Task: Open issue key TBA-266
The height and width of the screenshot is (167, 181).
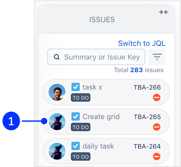Action: [x=147, y=88]
